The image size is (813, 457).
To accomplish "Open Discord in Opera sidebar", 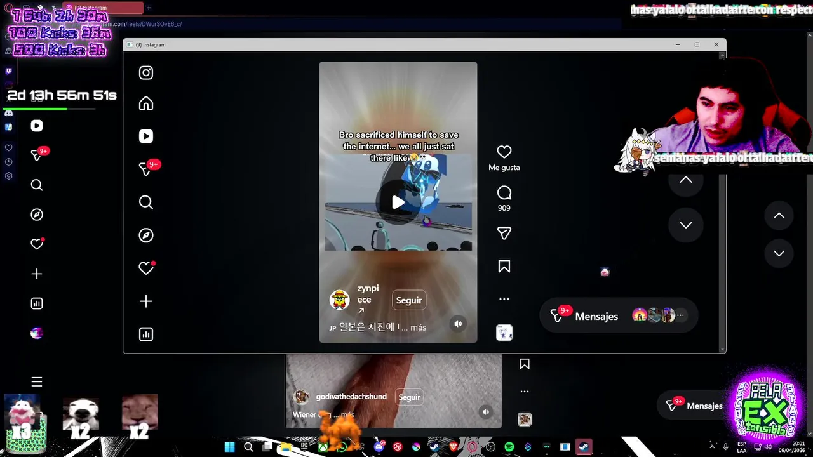I will coord(8,113).
